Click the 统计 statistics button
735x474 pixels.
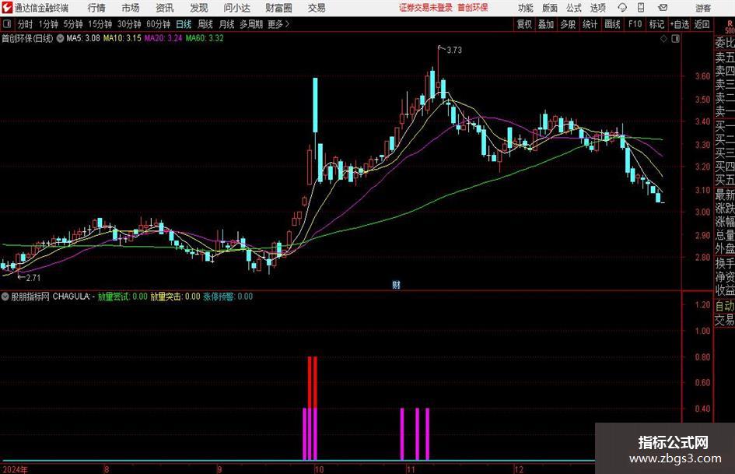click(x=590, y=24)
